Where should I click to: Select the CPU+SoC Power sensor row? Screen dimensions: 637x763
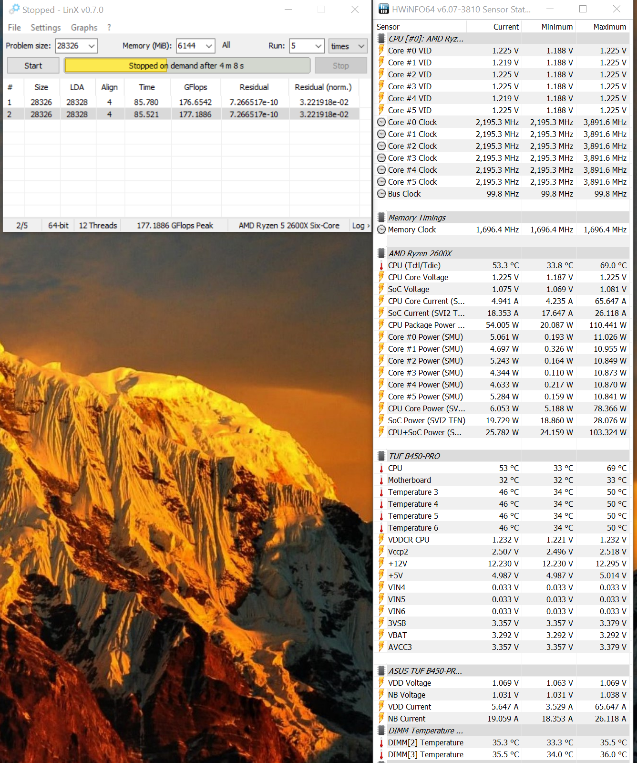coord(503,432)
